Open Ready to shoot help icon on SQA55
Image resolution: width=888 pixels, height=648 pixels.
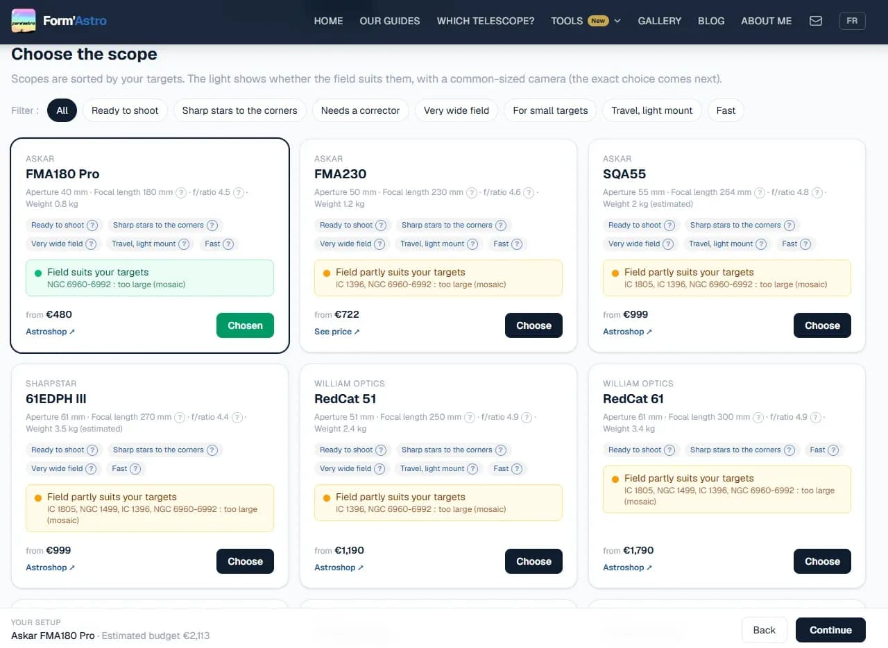669,225
